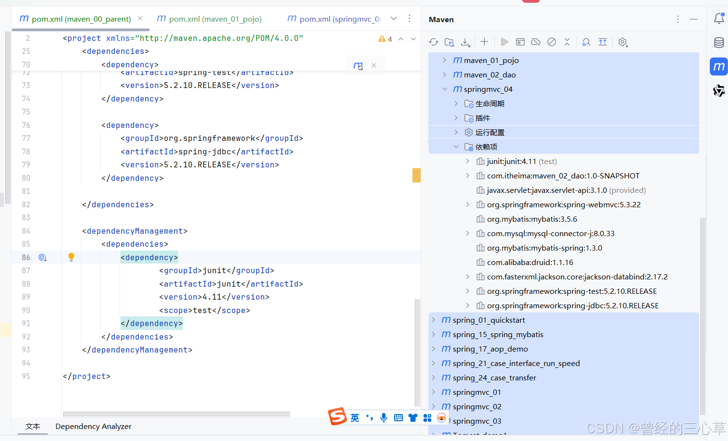Image resolution: width=728 pixels, height=441 pixels.
Task: Toggle Sogou input language 英 button
Action: pyautogui.click(x=355, y=417)
